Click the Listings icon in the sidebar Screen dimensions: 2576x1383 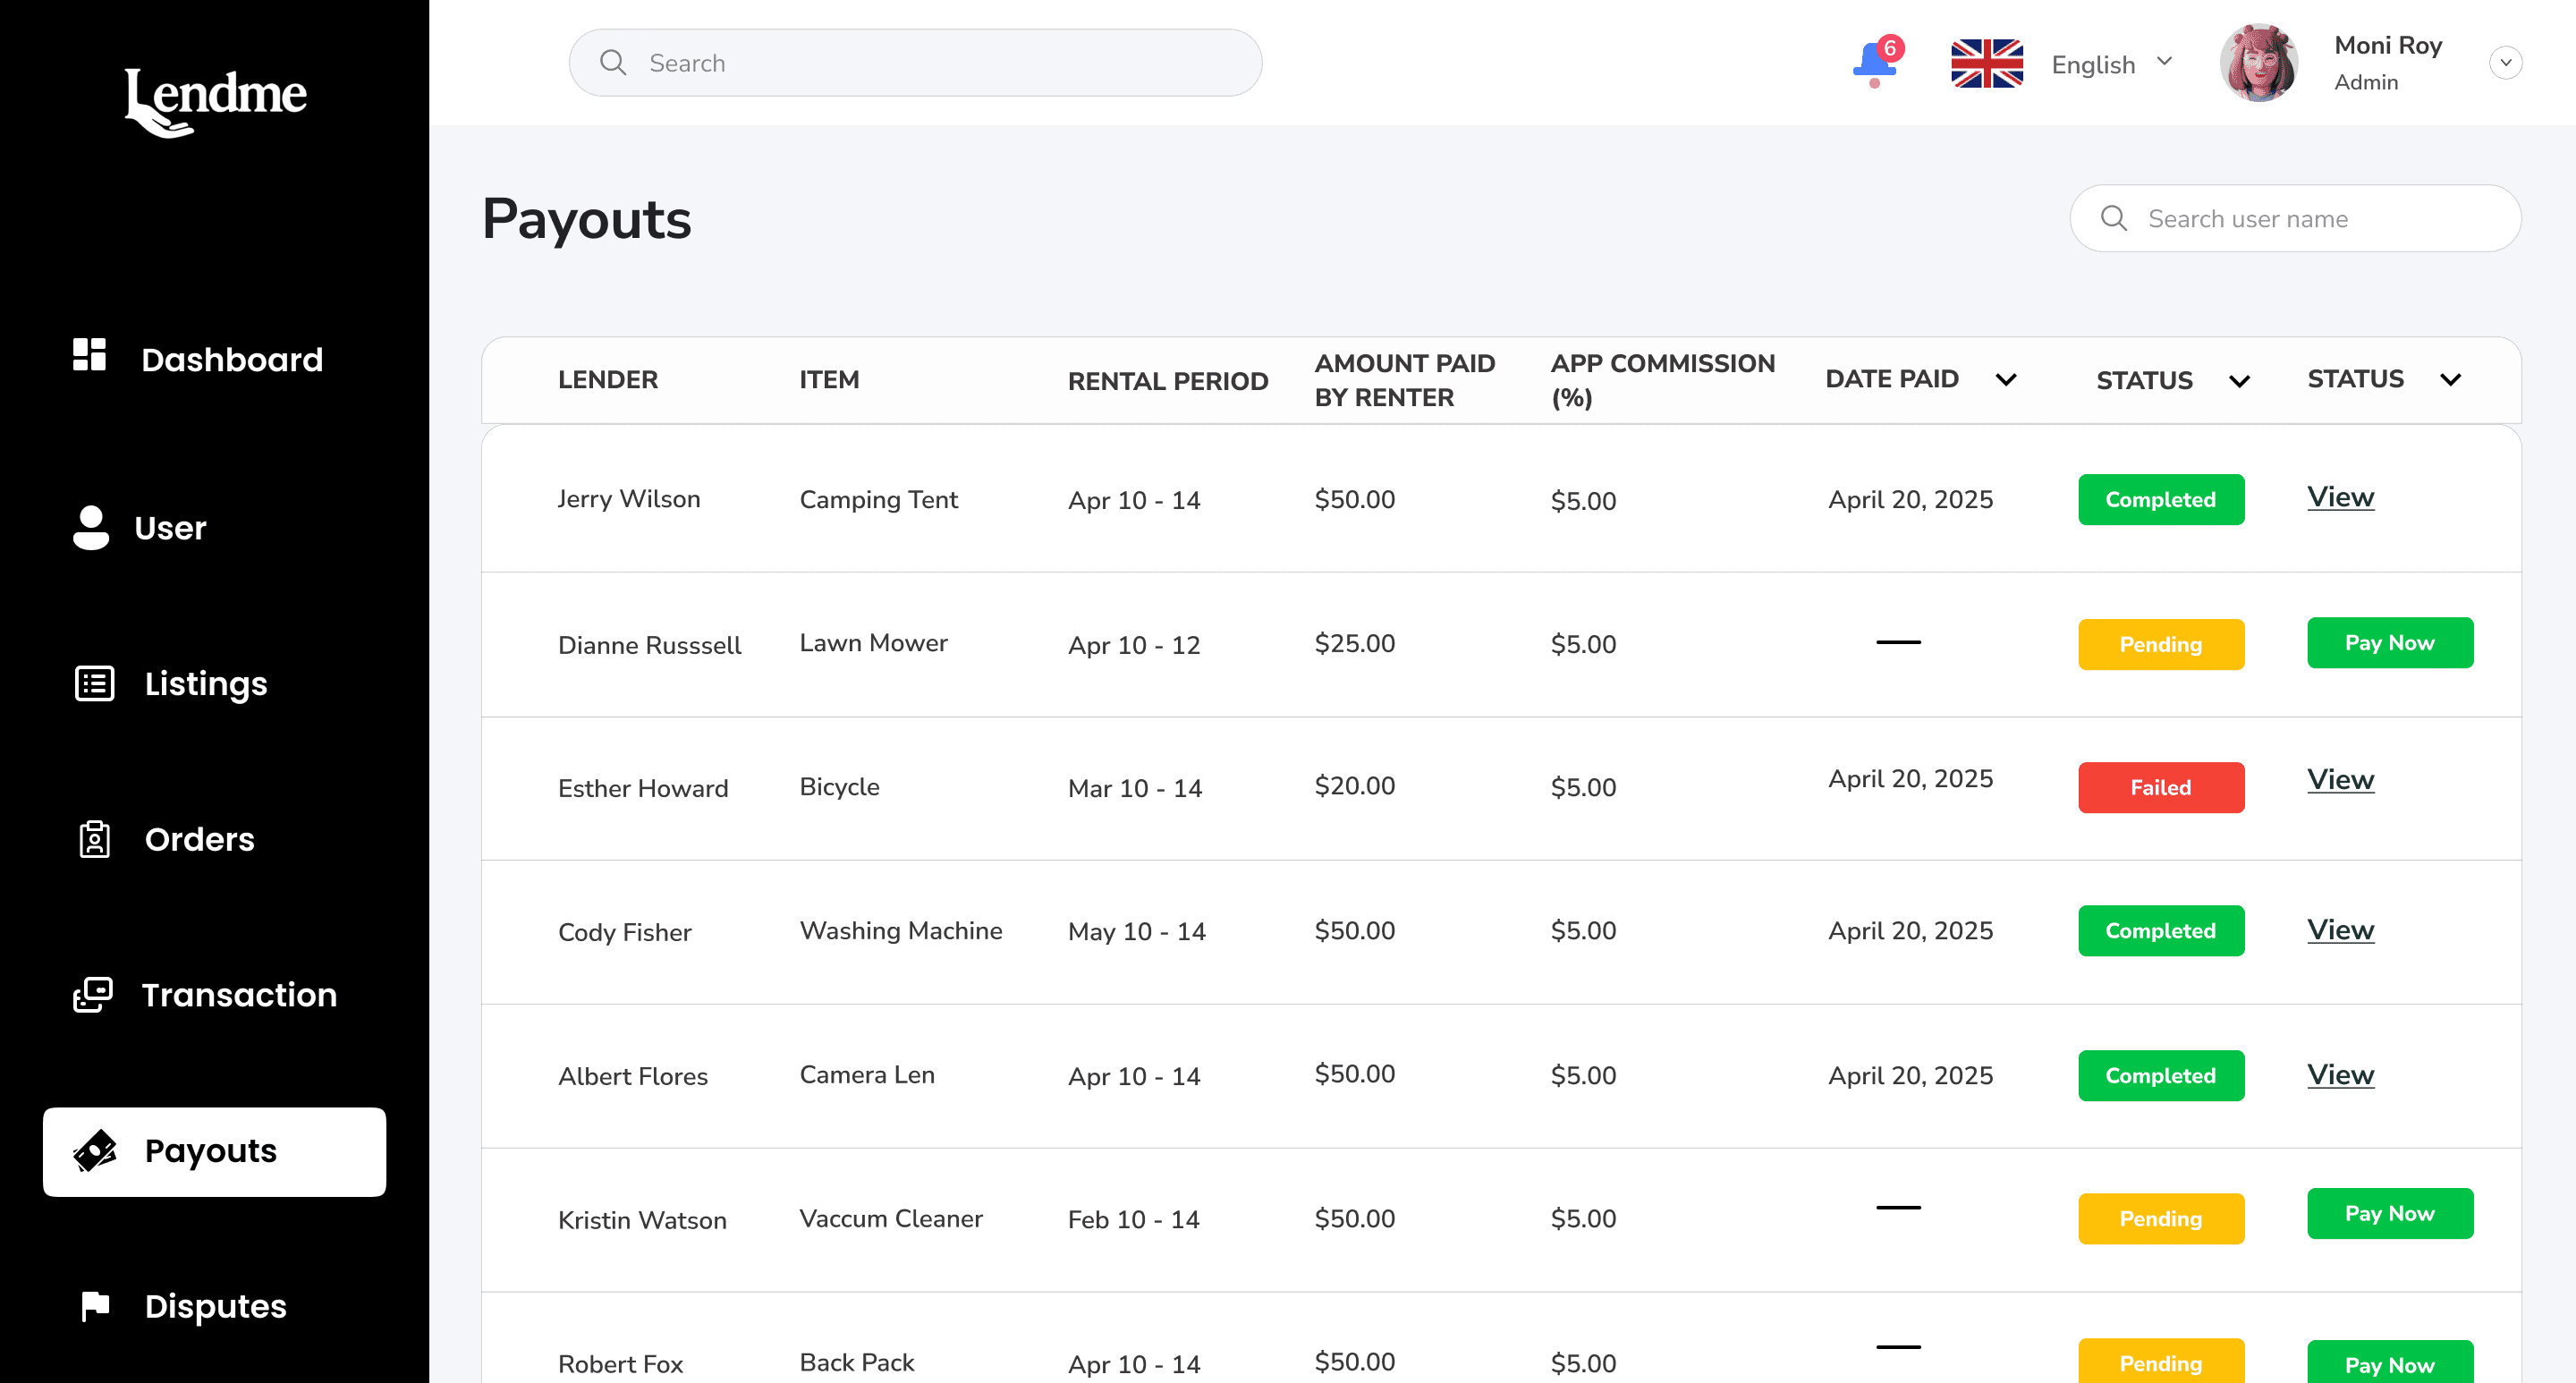(x=95, y=684)
